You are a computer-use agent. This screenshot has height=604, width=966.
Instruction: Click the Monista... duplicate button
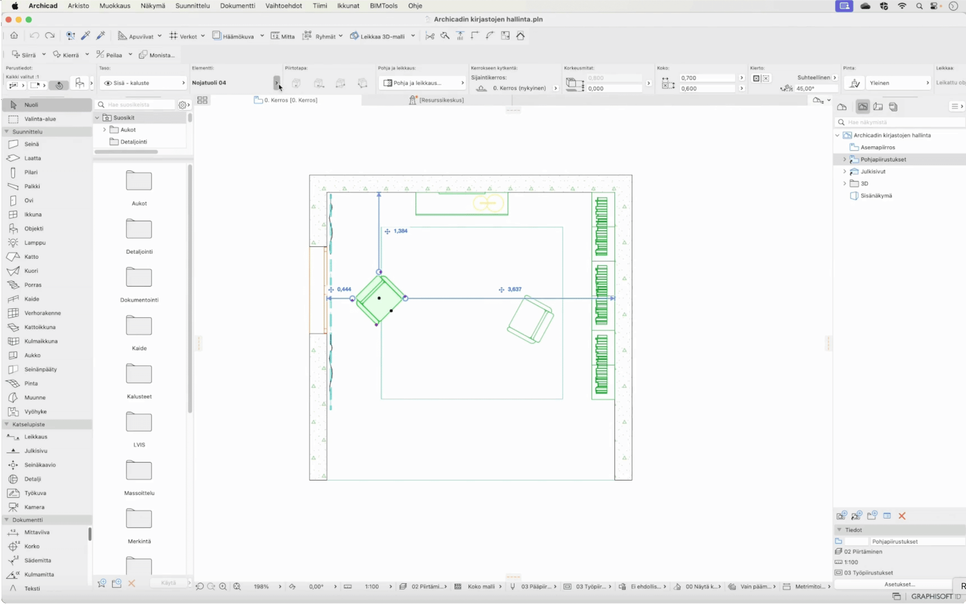click(x=157, y=55)
